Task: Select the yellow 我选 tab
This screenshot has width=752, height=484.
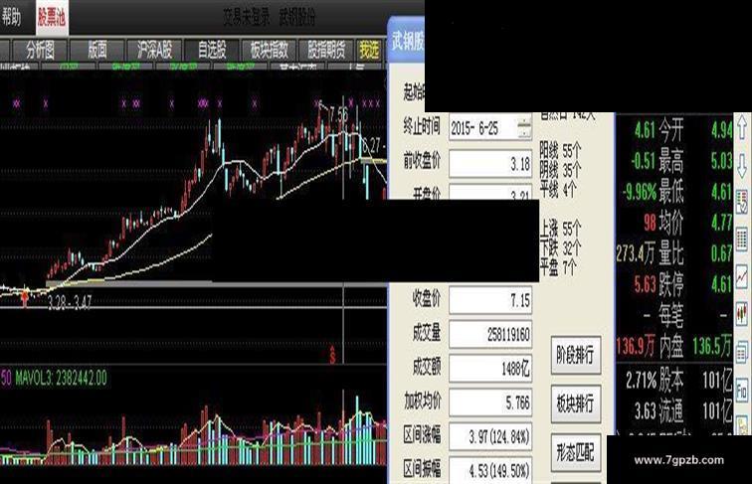Action: click(369, 50)
